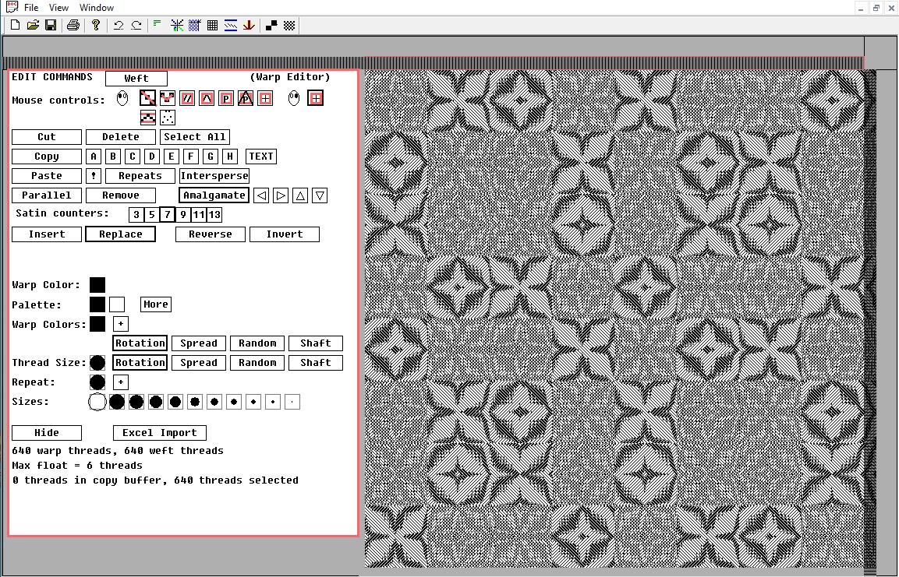This screenshot has width=899, height=577.
Task: Expand palette with More button
Action: (x=155, y=304)
